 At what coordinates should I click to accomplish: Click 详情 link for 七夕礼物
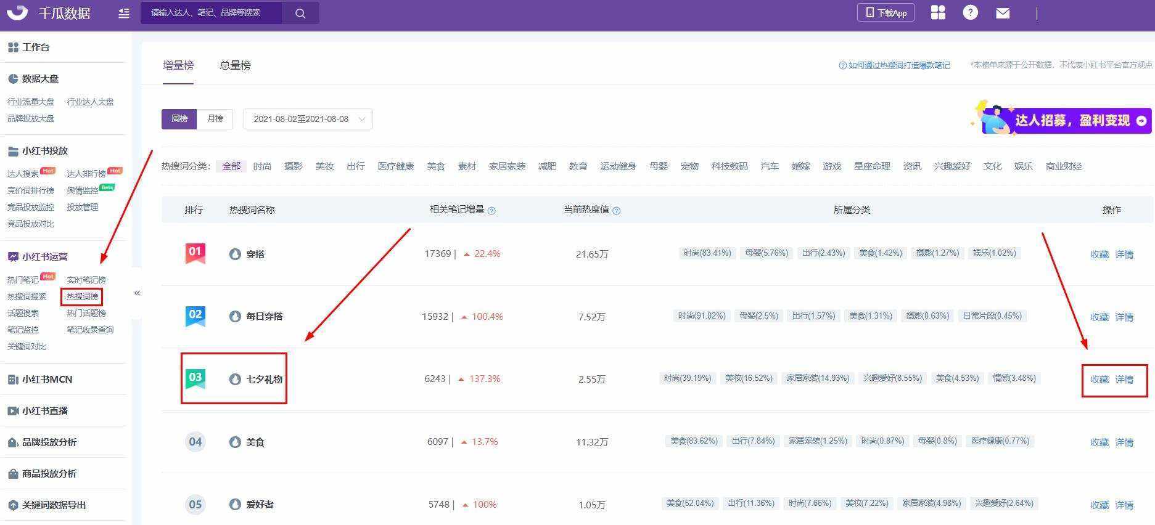[x=1124, y=380]
